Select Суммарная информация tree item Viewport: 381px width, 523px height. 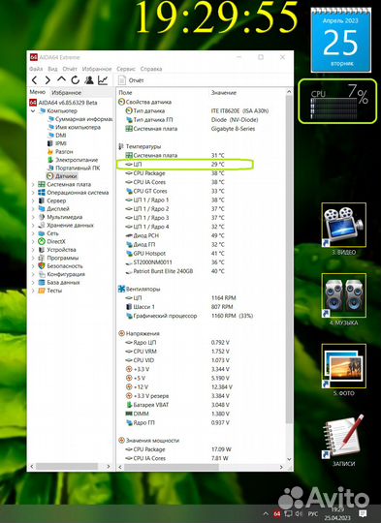tap(80, 119)
